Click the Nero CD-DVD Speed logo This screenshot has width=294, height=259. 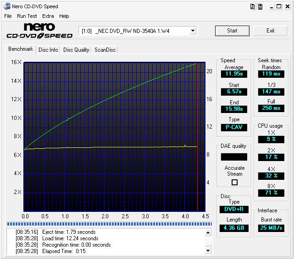click(39, 31)
